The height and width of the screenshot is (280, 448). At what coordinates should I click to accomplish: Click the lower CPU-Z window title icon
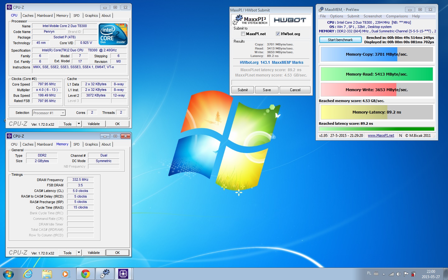pos(9,136)
